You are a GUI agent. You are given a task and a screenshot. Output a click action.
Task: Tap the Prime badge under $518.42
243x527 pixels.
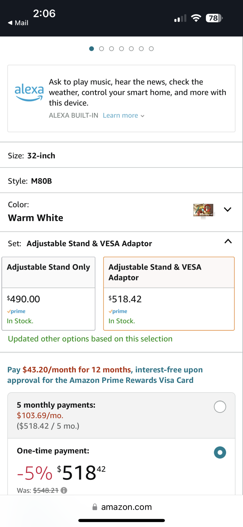point(118,311)
